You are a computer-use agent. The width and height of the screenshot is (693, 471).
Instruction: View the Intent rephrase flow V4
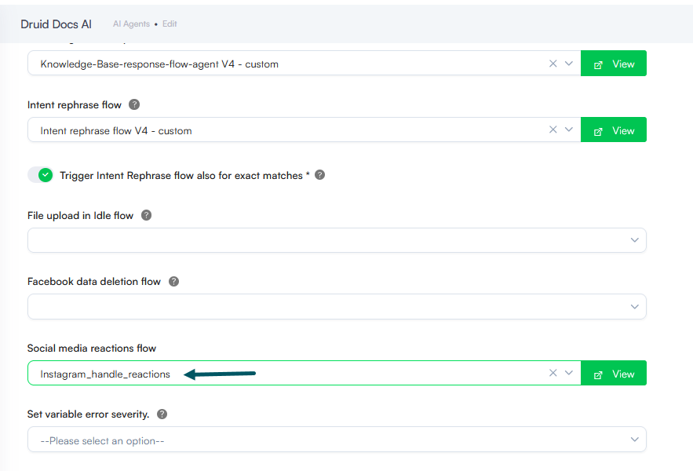point(614,130)
